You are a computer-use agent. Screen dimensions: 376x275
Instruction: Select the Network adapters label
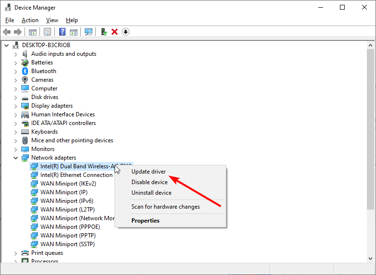pyautogui.click(x=54, y=158)
